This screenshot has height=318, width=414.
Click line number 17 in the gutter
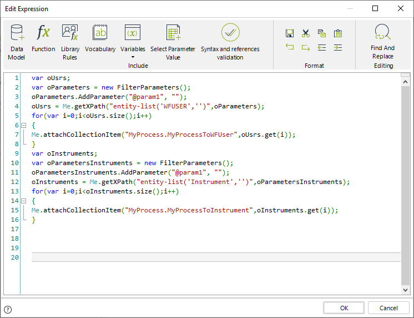point(15,229)
